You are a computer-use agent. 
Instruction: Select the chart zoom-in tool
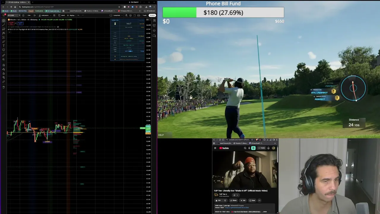(x=4, y=59)
